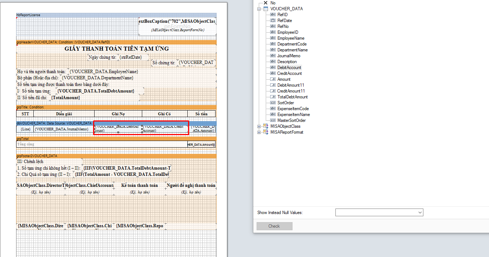Click the decimal icon beside Amount

[273, 79]
